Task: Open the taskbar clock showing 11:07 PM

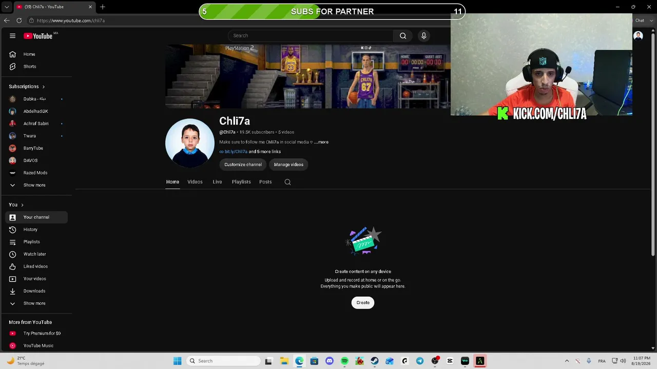Action: (642, 361)
